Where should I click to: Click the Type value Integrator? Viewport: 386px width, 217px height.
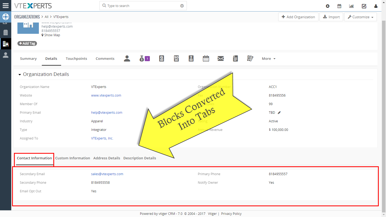[99, 130]
